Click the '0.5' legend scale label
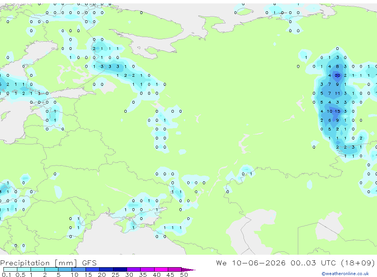This screenshot has width=377, height=277. click(x=20, y=275)
